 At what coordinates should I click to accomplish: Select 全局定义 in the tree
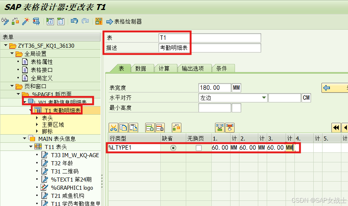coord(41,78)
